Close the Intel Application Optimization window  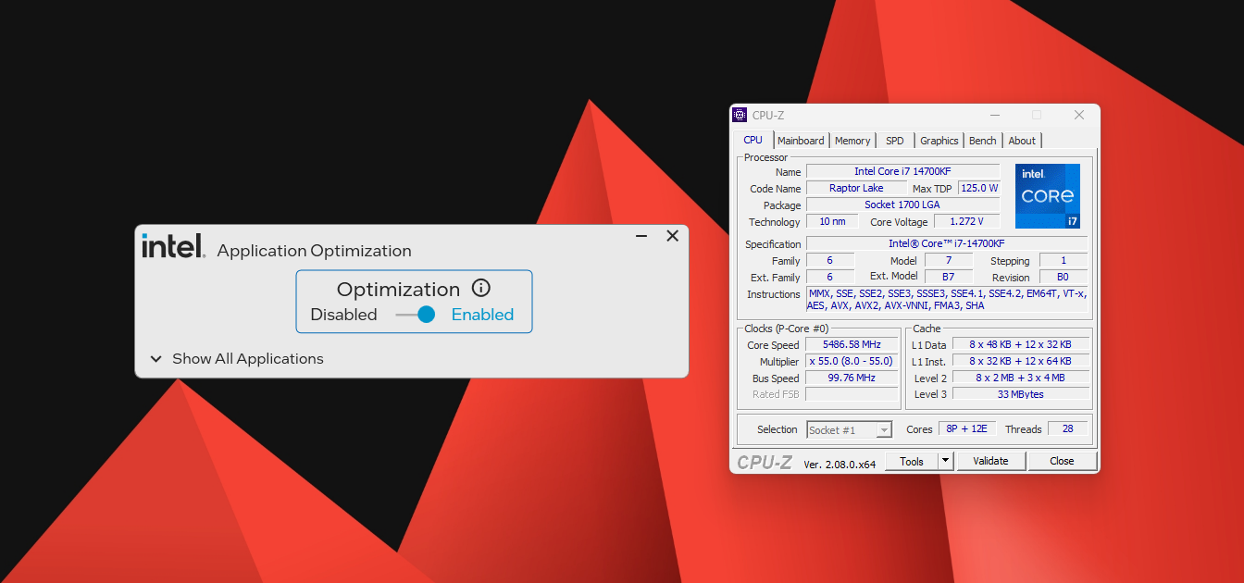tap(673, 236)
